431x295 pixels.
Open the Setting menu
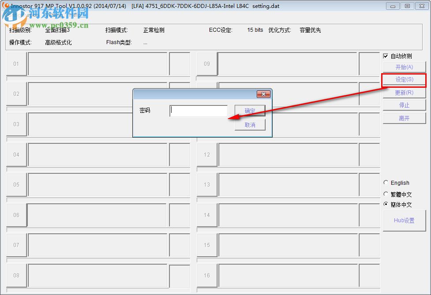pos(53,14)
